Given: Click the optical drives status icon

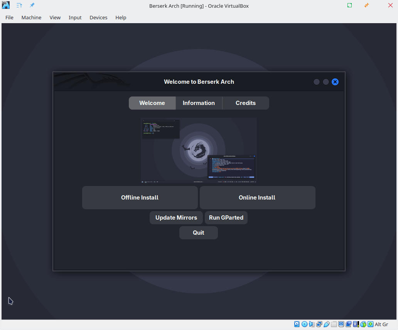Looking at the screenshot, I should (x=304, y=324).
